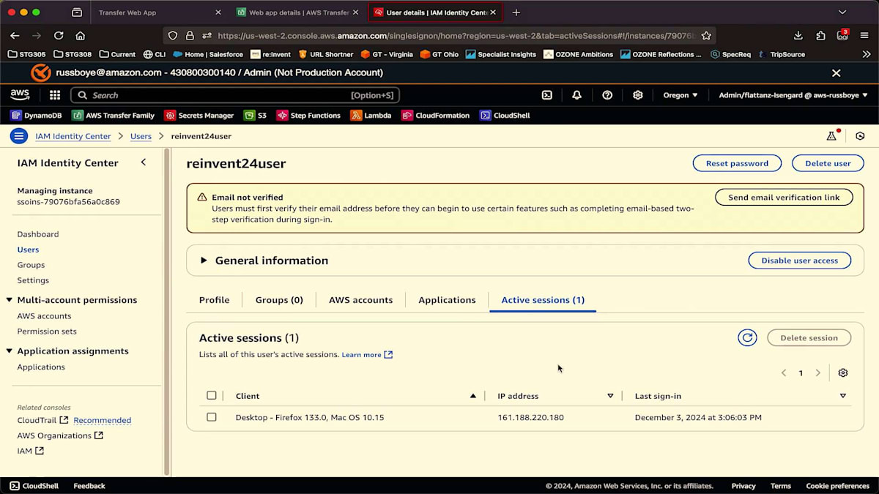Click the Delete user button

(x=828, y=163)
